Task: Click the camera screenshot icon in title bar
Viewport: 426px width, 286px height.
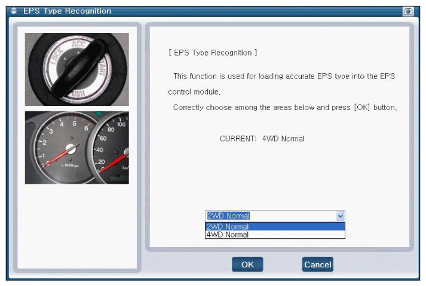Action: [x=409, y=11]
